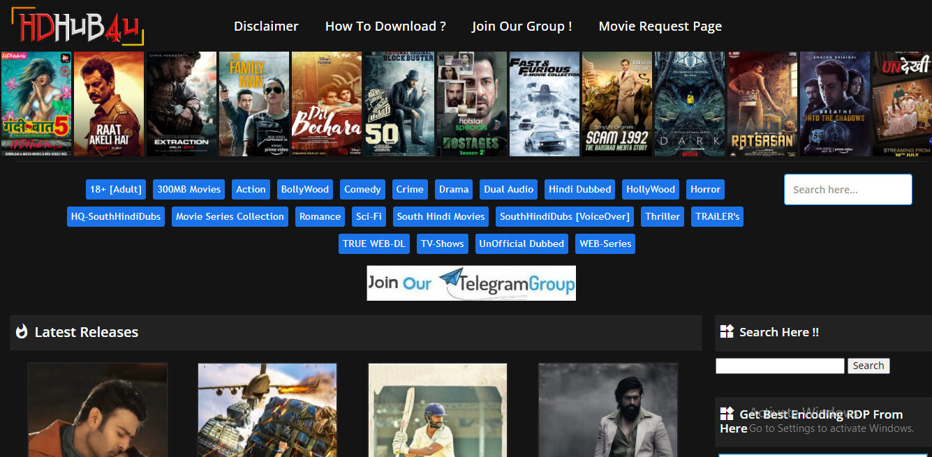The image size is (932, 457).
Task: Open SouthHindiDubs [VoiceOver] category
Action: (x=565, y=216)
